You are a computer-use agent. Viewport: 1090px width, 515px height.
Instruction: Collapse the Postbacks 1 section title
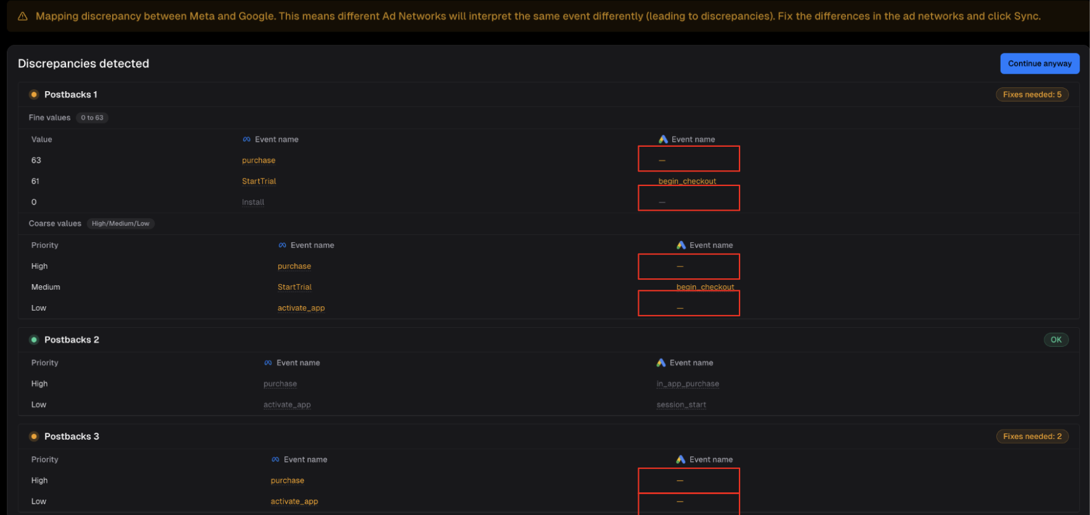coord(70,95)
